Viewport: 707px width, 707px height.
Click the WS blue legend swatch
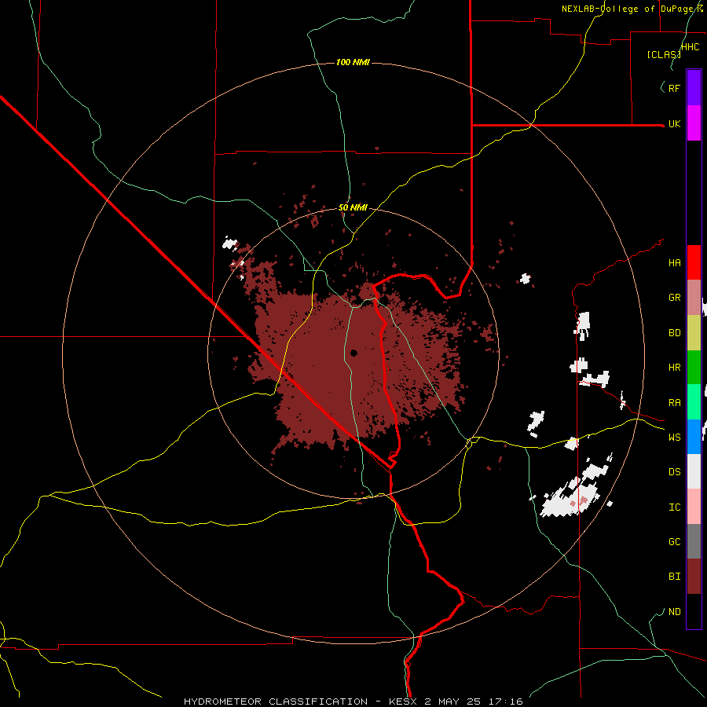pyautogui.click(x=694, y=437)
